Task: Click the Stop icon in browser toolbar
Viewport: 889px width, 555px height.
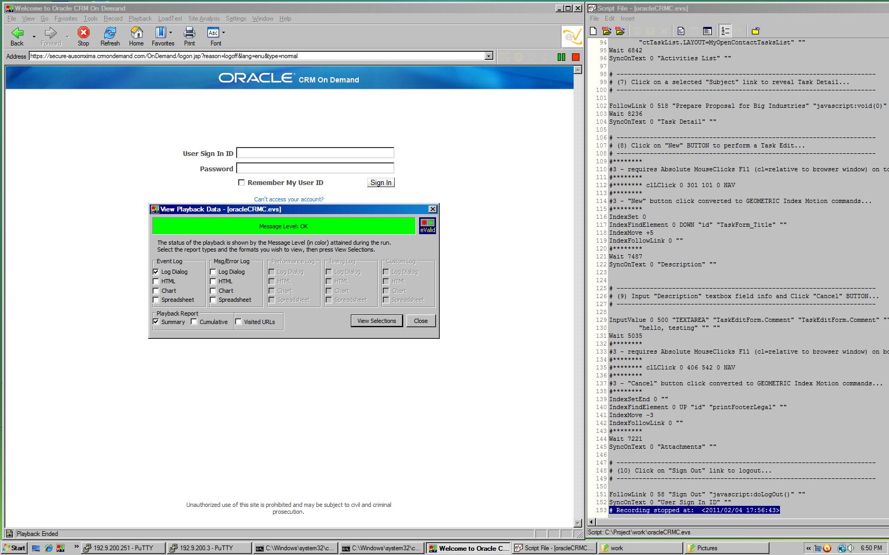Action: [x=83, y=33]
